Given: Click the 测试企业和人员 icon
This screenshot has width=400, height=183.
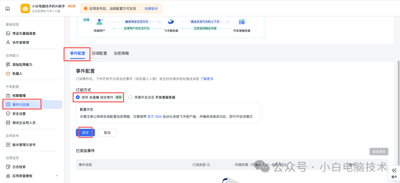Looking at the screenshot, I should coord(8,122).
